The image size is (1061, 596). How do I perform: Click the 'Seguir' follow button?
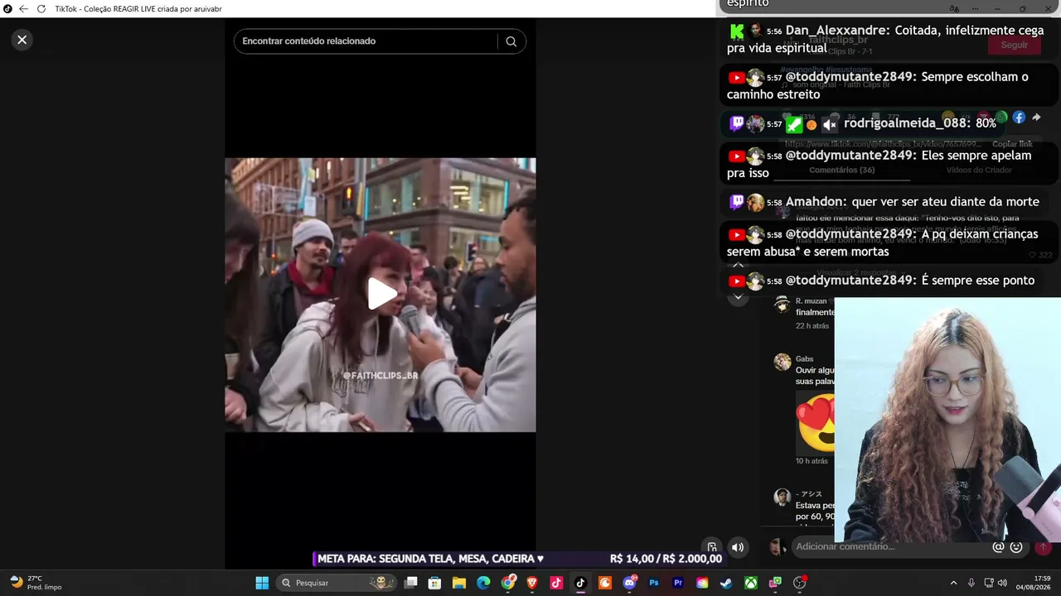tap(1014, 45)
